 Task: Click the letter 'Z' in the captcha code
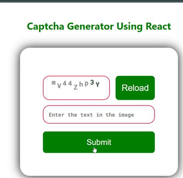(76, 87)
